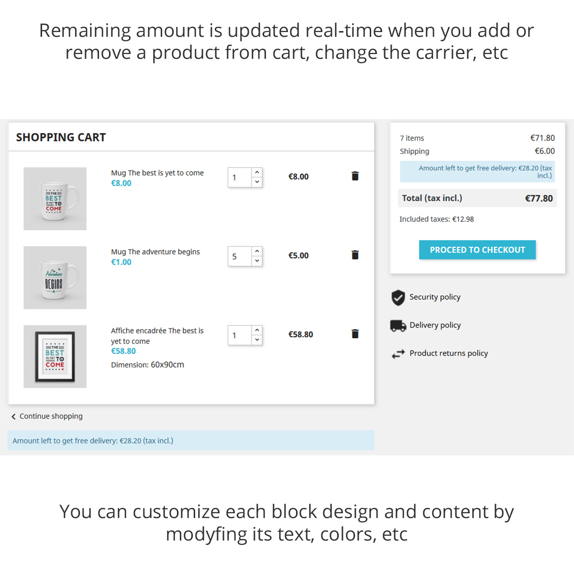Decrease quantity of Mug The best is yet to come
Screen dimensions: 574x574
coord(257,182)
